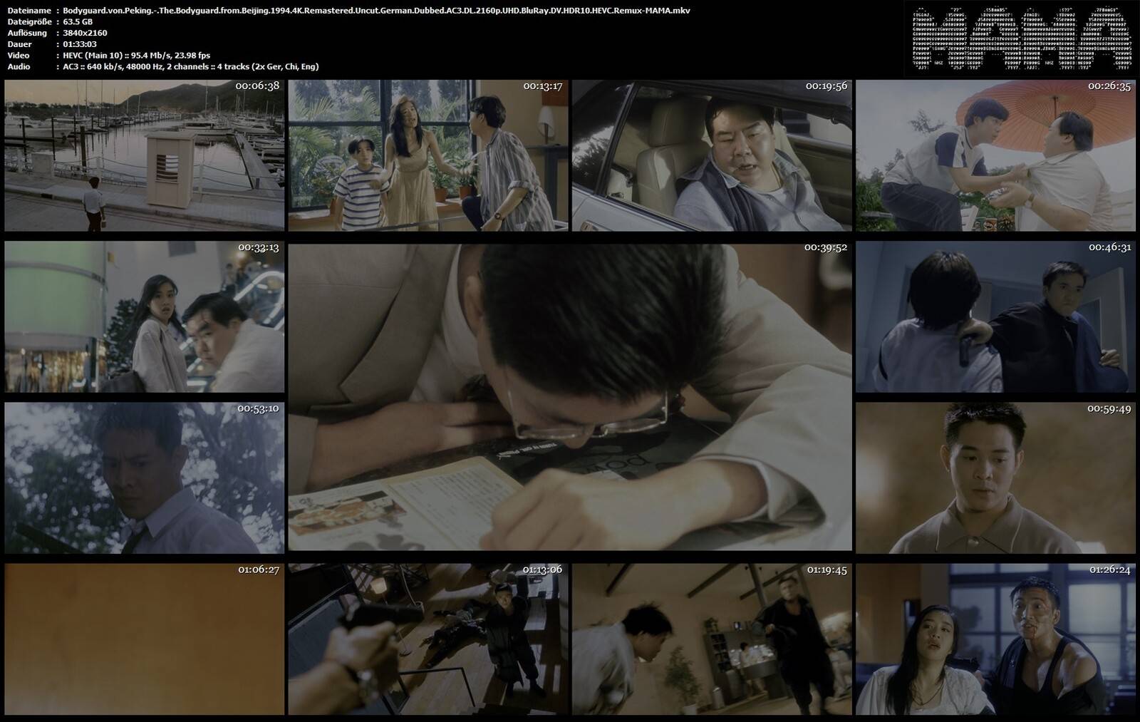Viewport: 1140px width, 722px height.
Task: Click the MAMA ASCII art logo
Action: pos(1022,39)
